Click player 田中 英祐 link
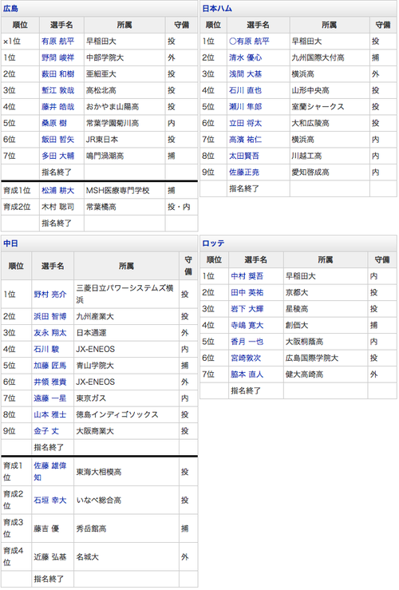This screenshot has width=399, height=590. pos(247,292)
